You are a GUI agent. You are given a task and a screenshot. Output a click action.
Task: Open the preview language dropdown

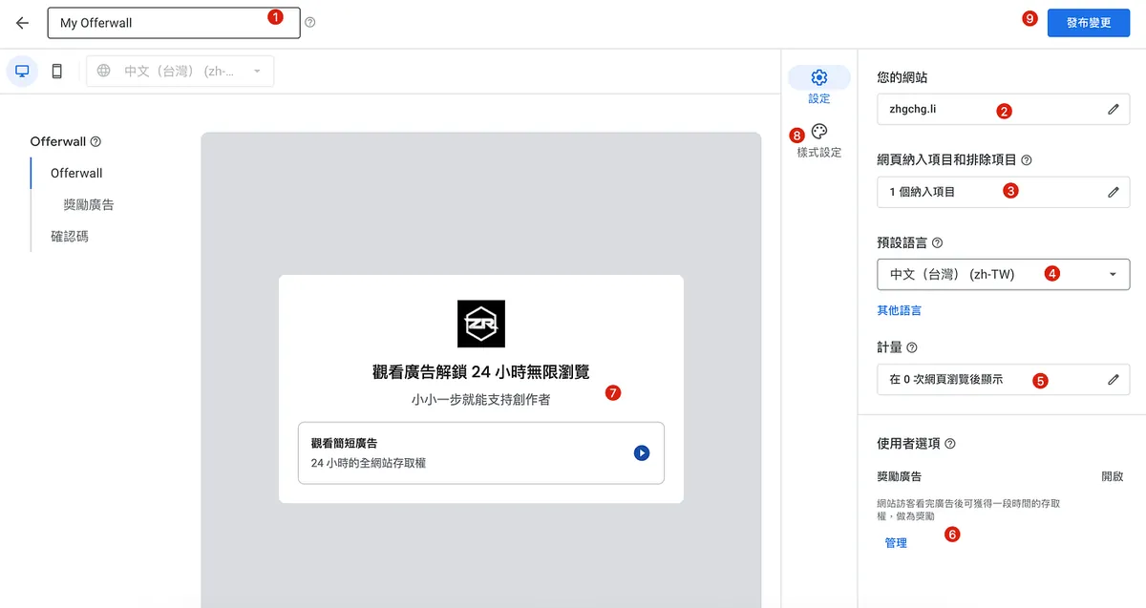click(180, 71)
